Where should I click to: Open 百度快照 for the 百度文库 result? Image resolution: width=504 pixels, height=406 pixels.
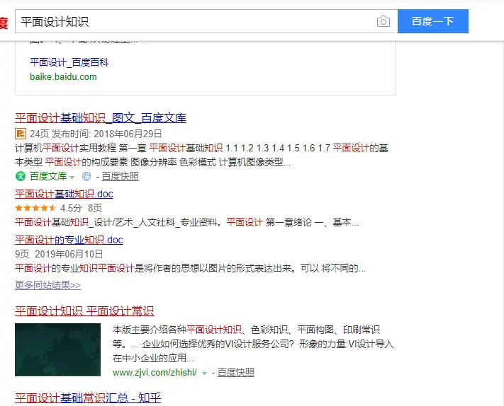pos(121,176)
